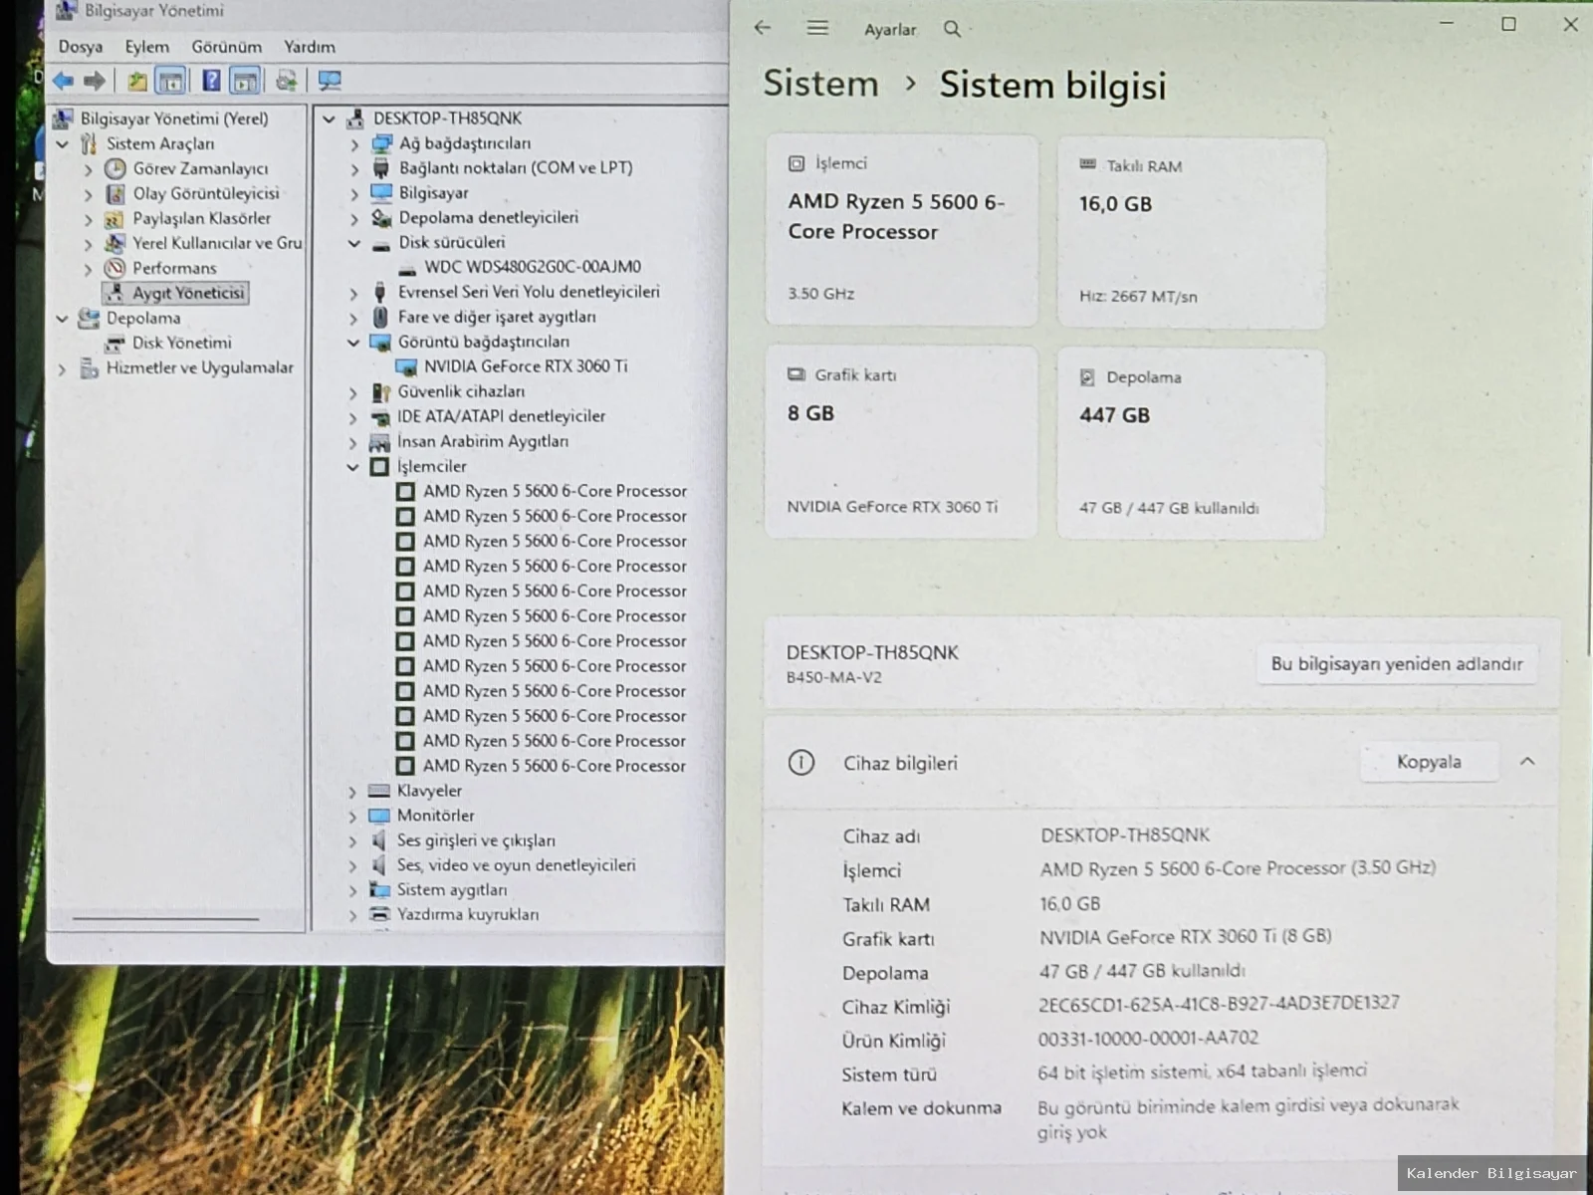Click the Settings search magnifier icon
The width and height of the screenshot is (1593, 1195).
[953, 29]
